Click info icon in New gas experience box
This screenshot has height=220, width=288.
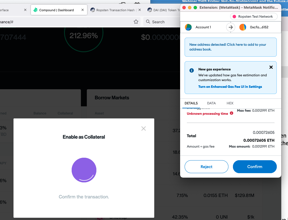click(191, 70)
